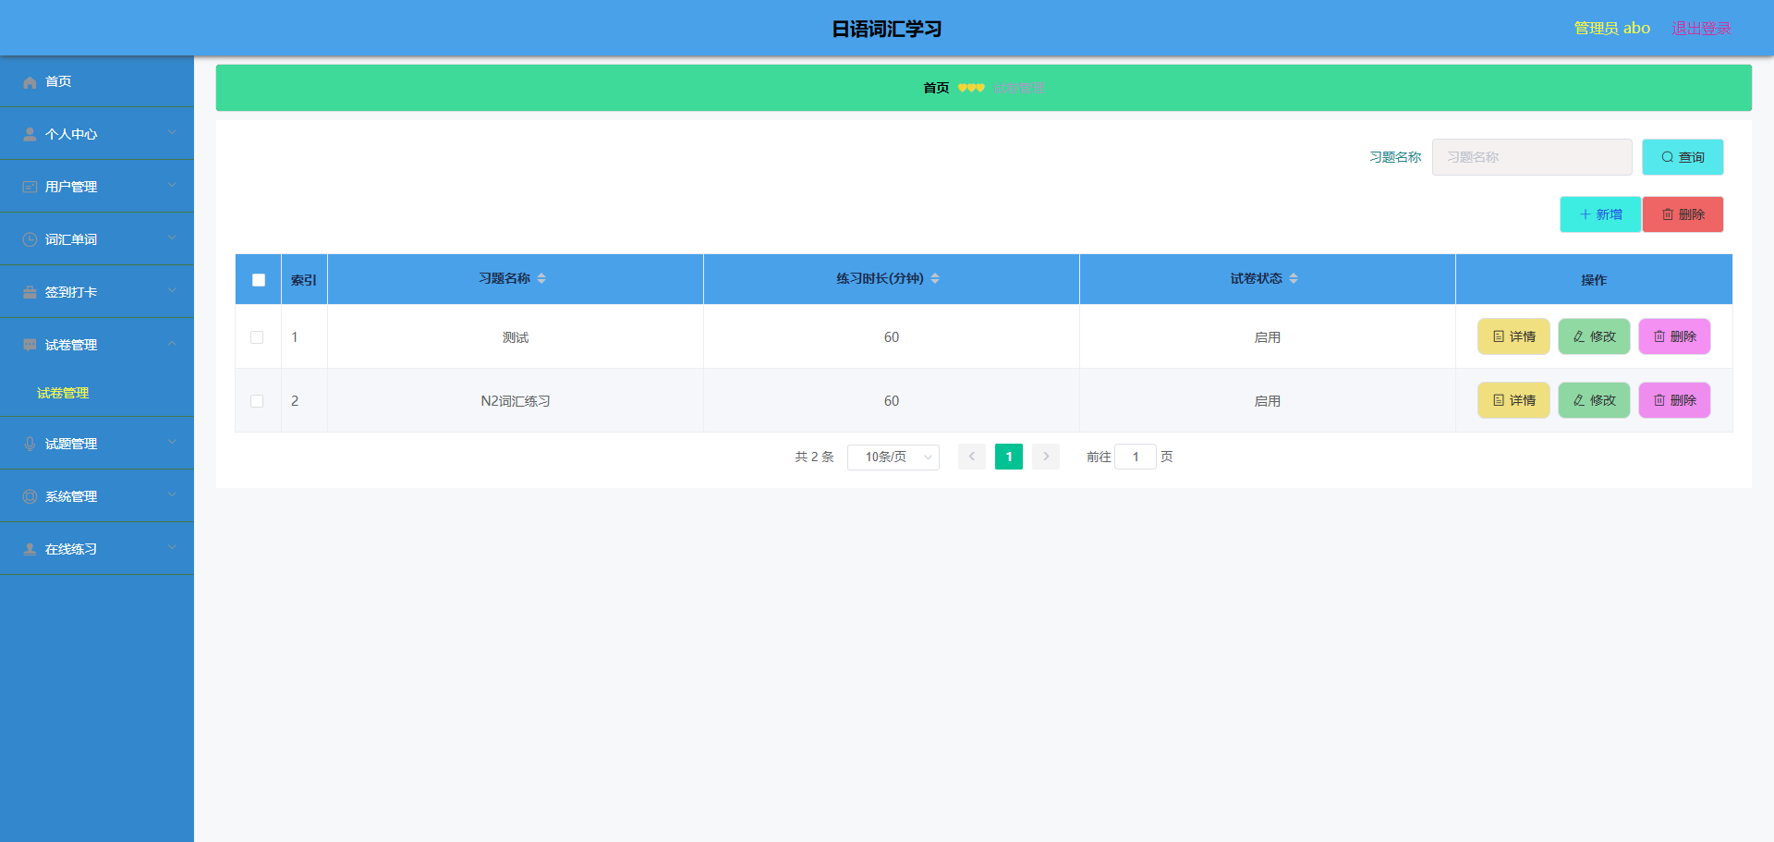Click page number 1 button
The width and height of the screenshot is (1774, 842).
coord(1009,458)
